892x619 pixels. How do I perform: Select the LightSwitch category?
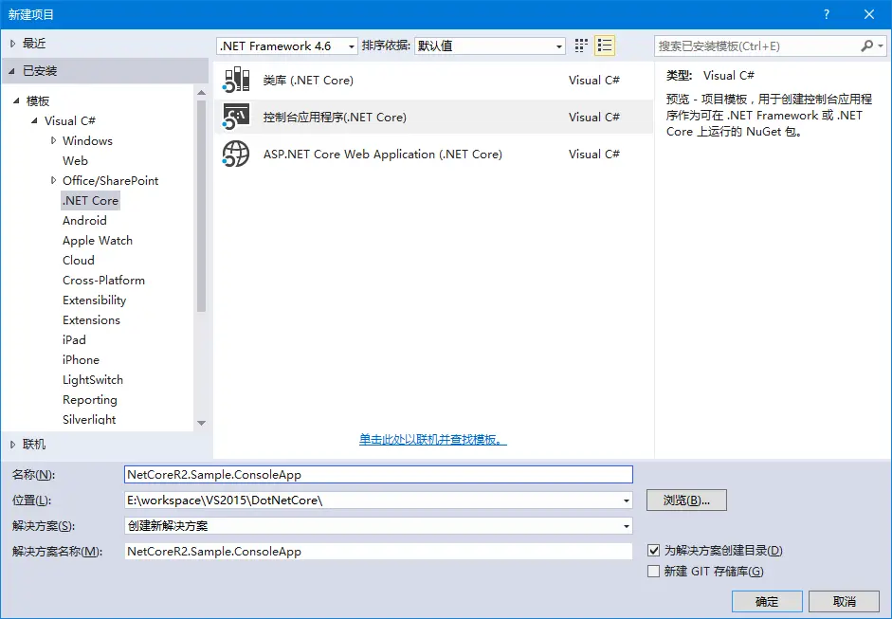[x=93, y=379]
